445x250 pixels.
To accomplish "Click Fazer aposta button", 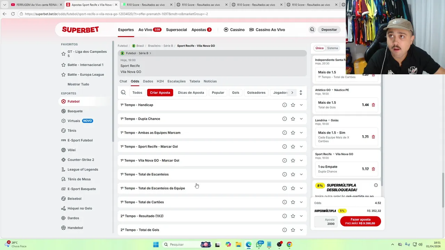I will coord(361,221).
